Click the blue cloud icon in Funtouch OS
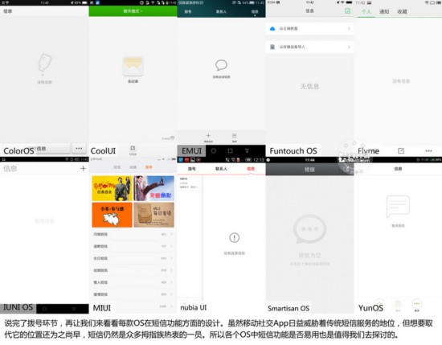The image size is (442, 345). click(x=272, y=29)
